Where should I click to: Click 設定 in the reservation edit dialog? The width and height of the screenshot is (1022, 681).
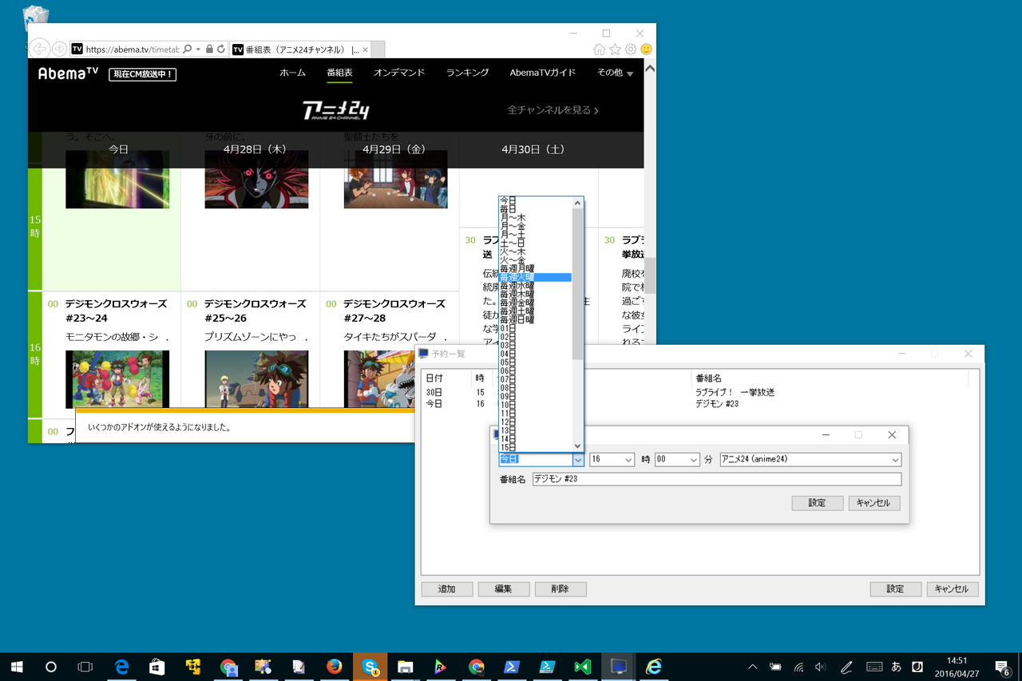818,503
